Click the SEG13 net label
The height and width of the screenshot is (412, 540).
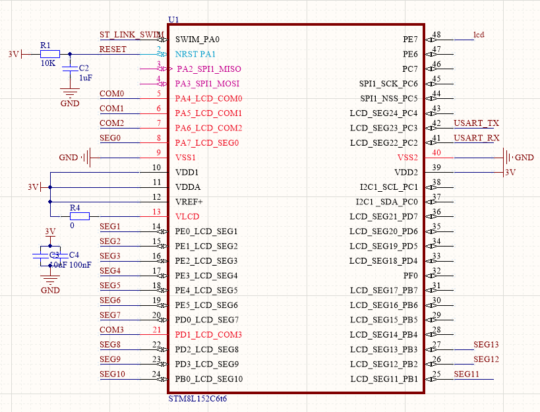(x=486, y=345)
